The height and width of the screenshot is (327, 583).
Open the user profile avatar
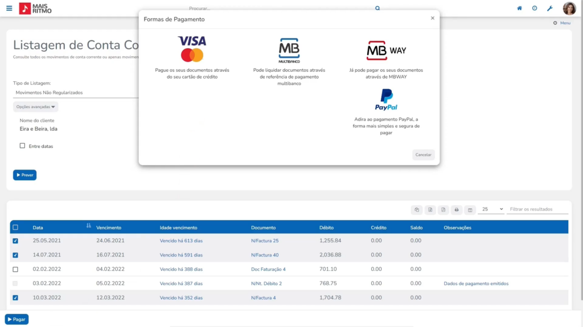point(569,8)
